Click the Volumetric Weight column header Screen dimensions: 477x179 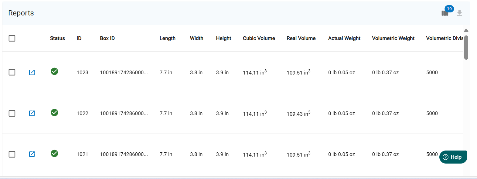[x=393, y=38]
